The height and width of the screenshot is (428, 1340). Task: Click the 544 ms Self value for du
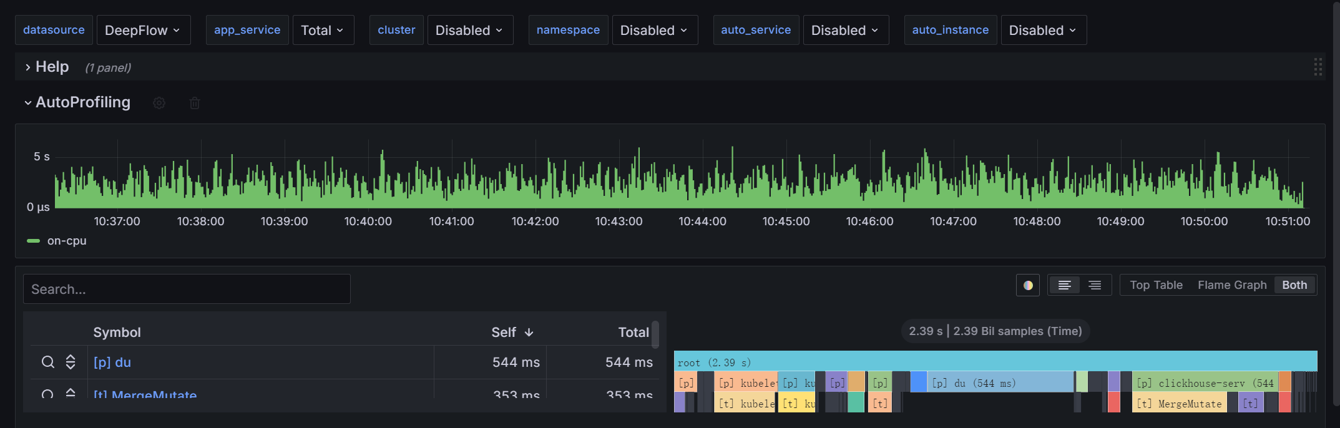click(516, 362)
